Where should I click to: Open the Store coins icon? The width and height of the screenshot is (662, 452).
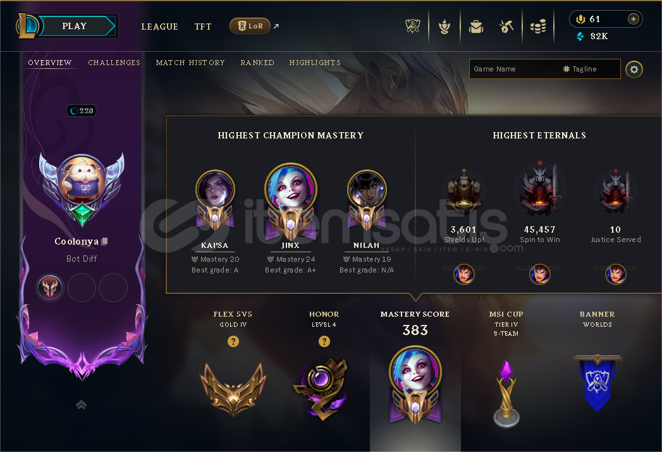pos(538,27)
